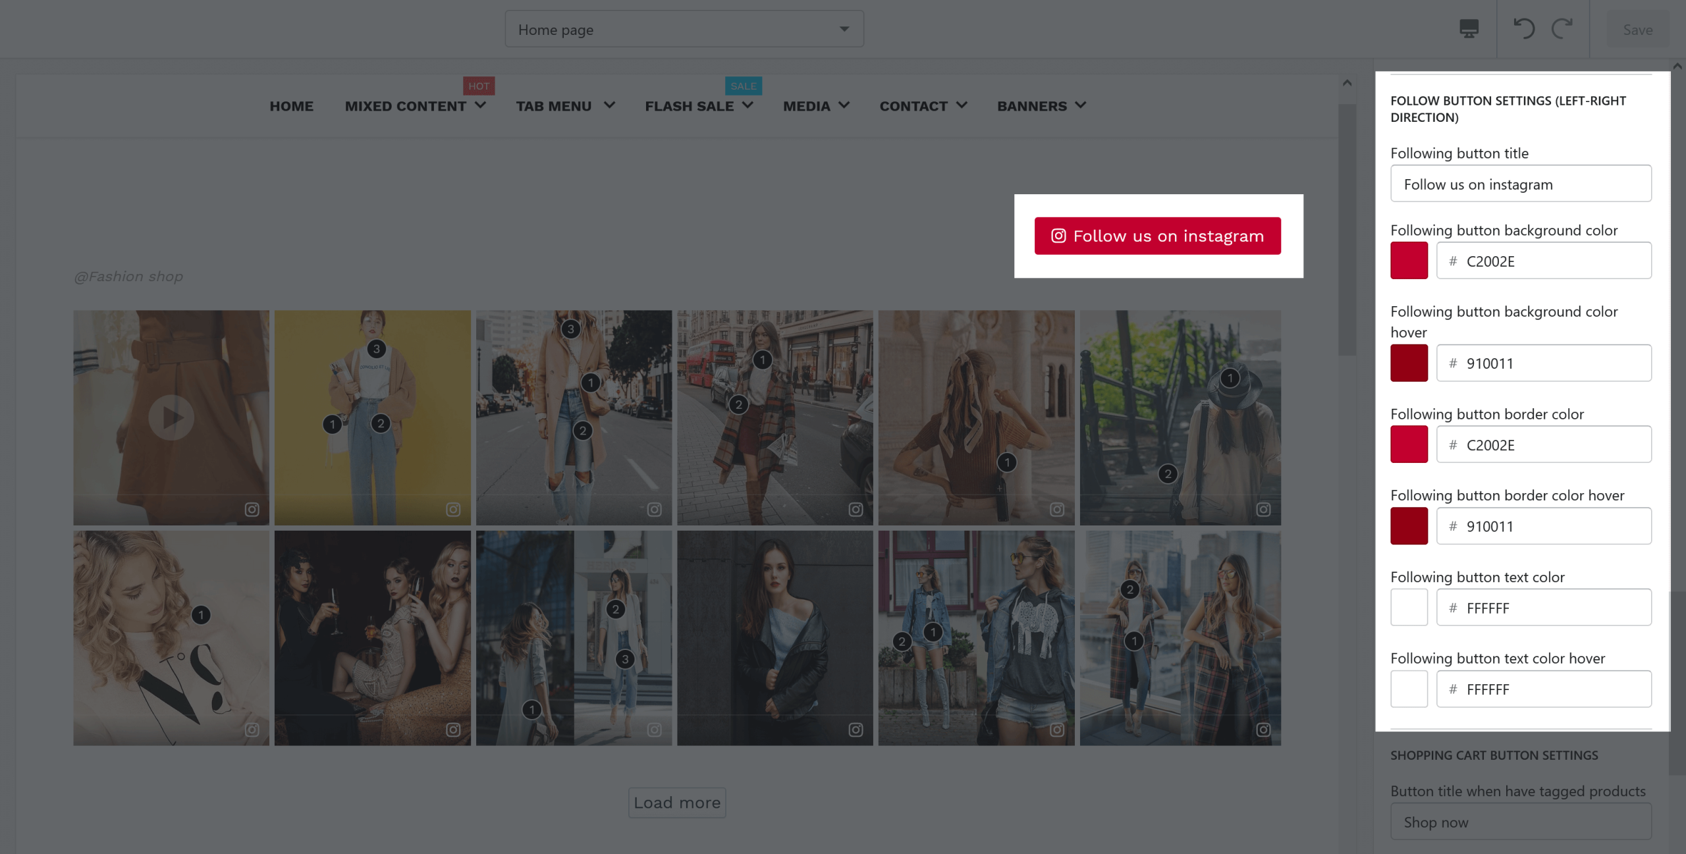Click the desktop preview monitor icon
Screen dimensions: 1686x854
click(x=1469, y=29)
